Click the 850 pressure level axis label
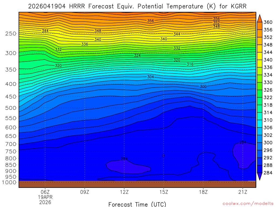 11,165
